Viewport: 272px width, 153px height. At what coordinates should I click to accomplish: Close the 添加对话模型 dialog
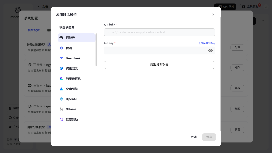click(x=213, y=14)
